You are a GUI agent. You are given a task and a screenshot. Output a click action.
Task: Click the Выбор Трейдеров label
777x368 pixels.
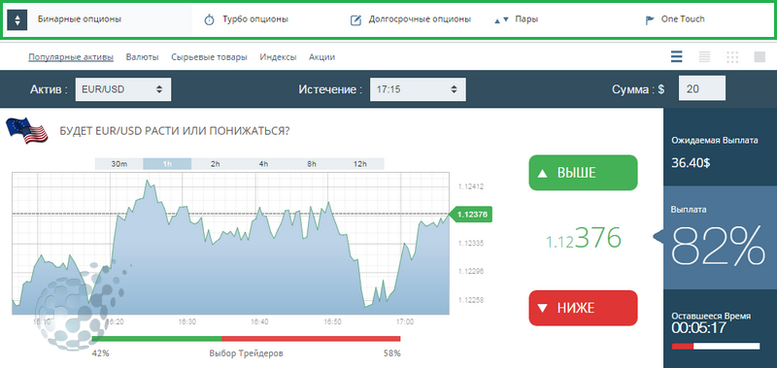click(x=247, y=353)
